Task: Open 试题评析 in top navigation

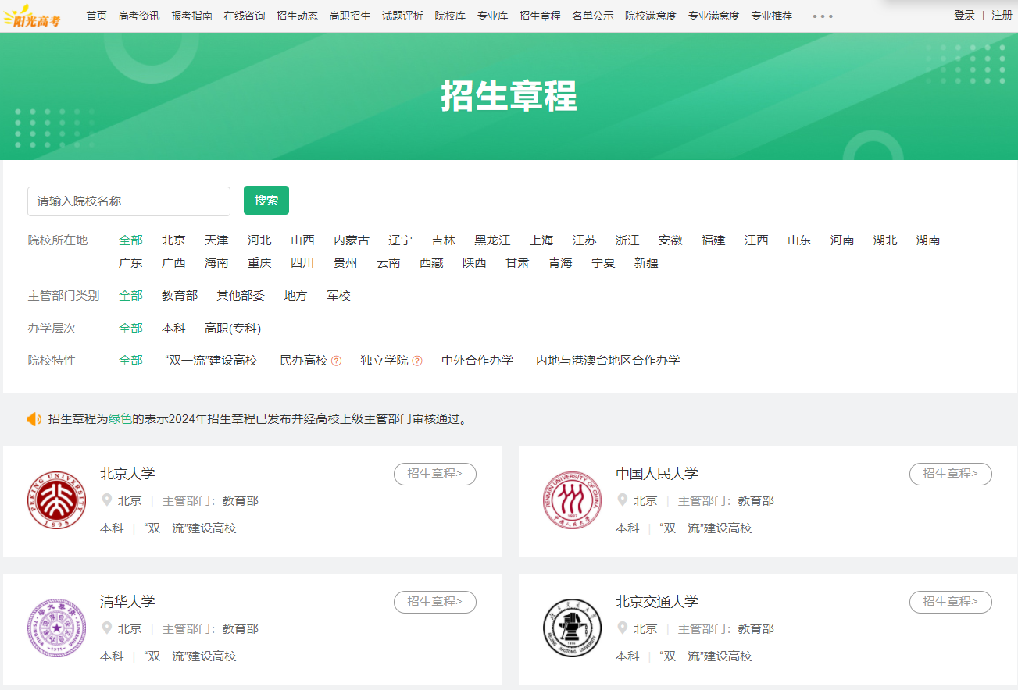Action: click(402, 16)
